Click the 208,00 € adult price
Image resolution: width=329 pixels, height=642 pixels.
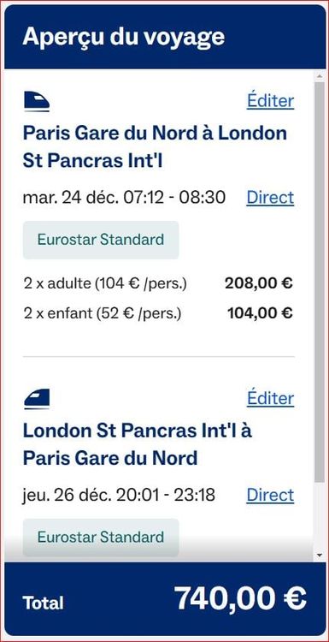point(259,283)
